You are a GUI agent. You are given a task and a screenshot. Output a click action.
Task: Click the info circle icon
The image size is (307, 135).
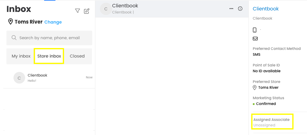240,9
